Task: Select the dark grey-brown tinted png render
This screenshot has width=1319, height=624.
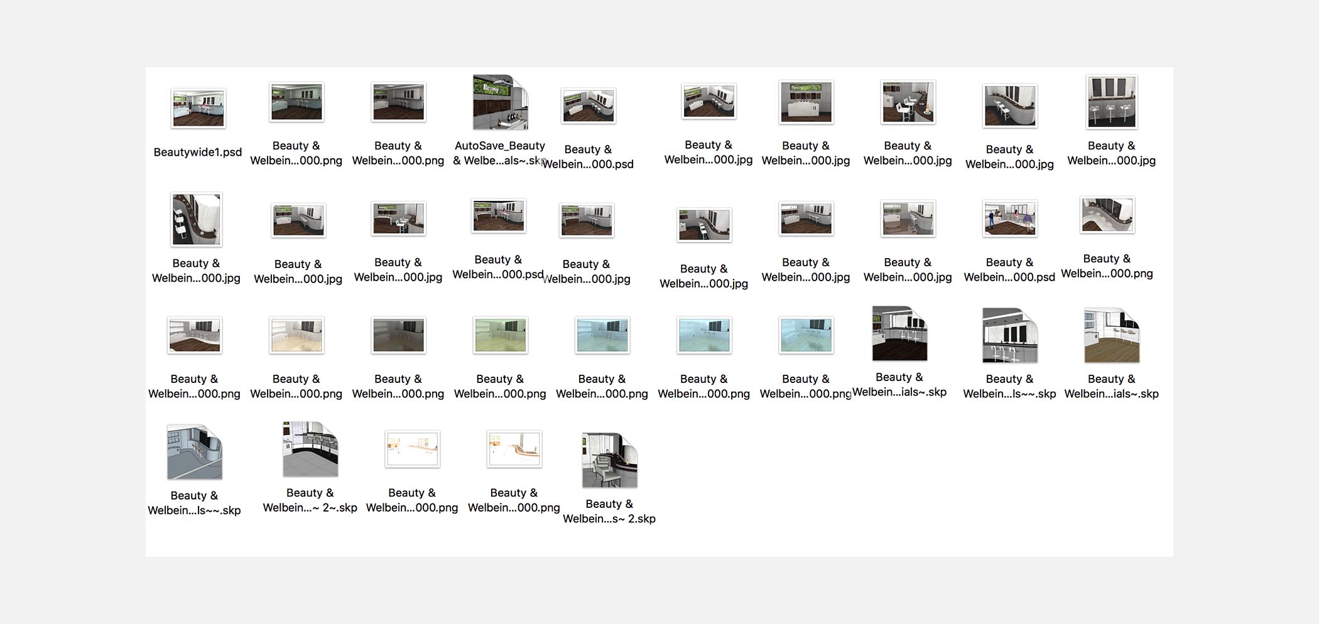Action: tap(399, 335)
